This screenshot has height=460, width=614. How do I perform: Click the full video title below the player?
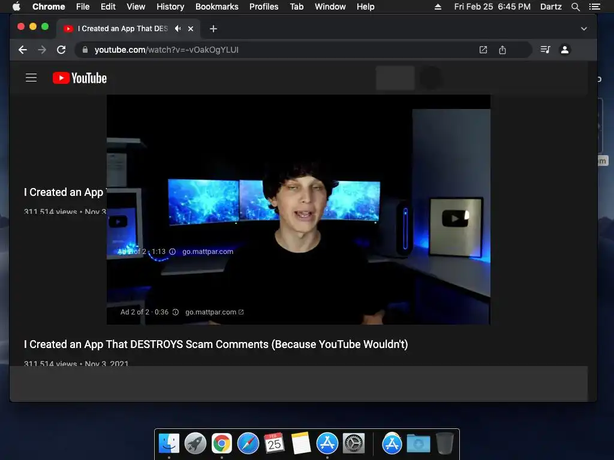(x=216, y=344)
